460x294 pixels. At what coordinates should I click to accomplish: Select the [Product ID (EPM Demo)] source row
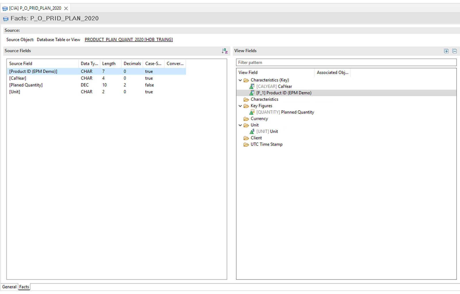97,71
